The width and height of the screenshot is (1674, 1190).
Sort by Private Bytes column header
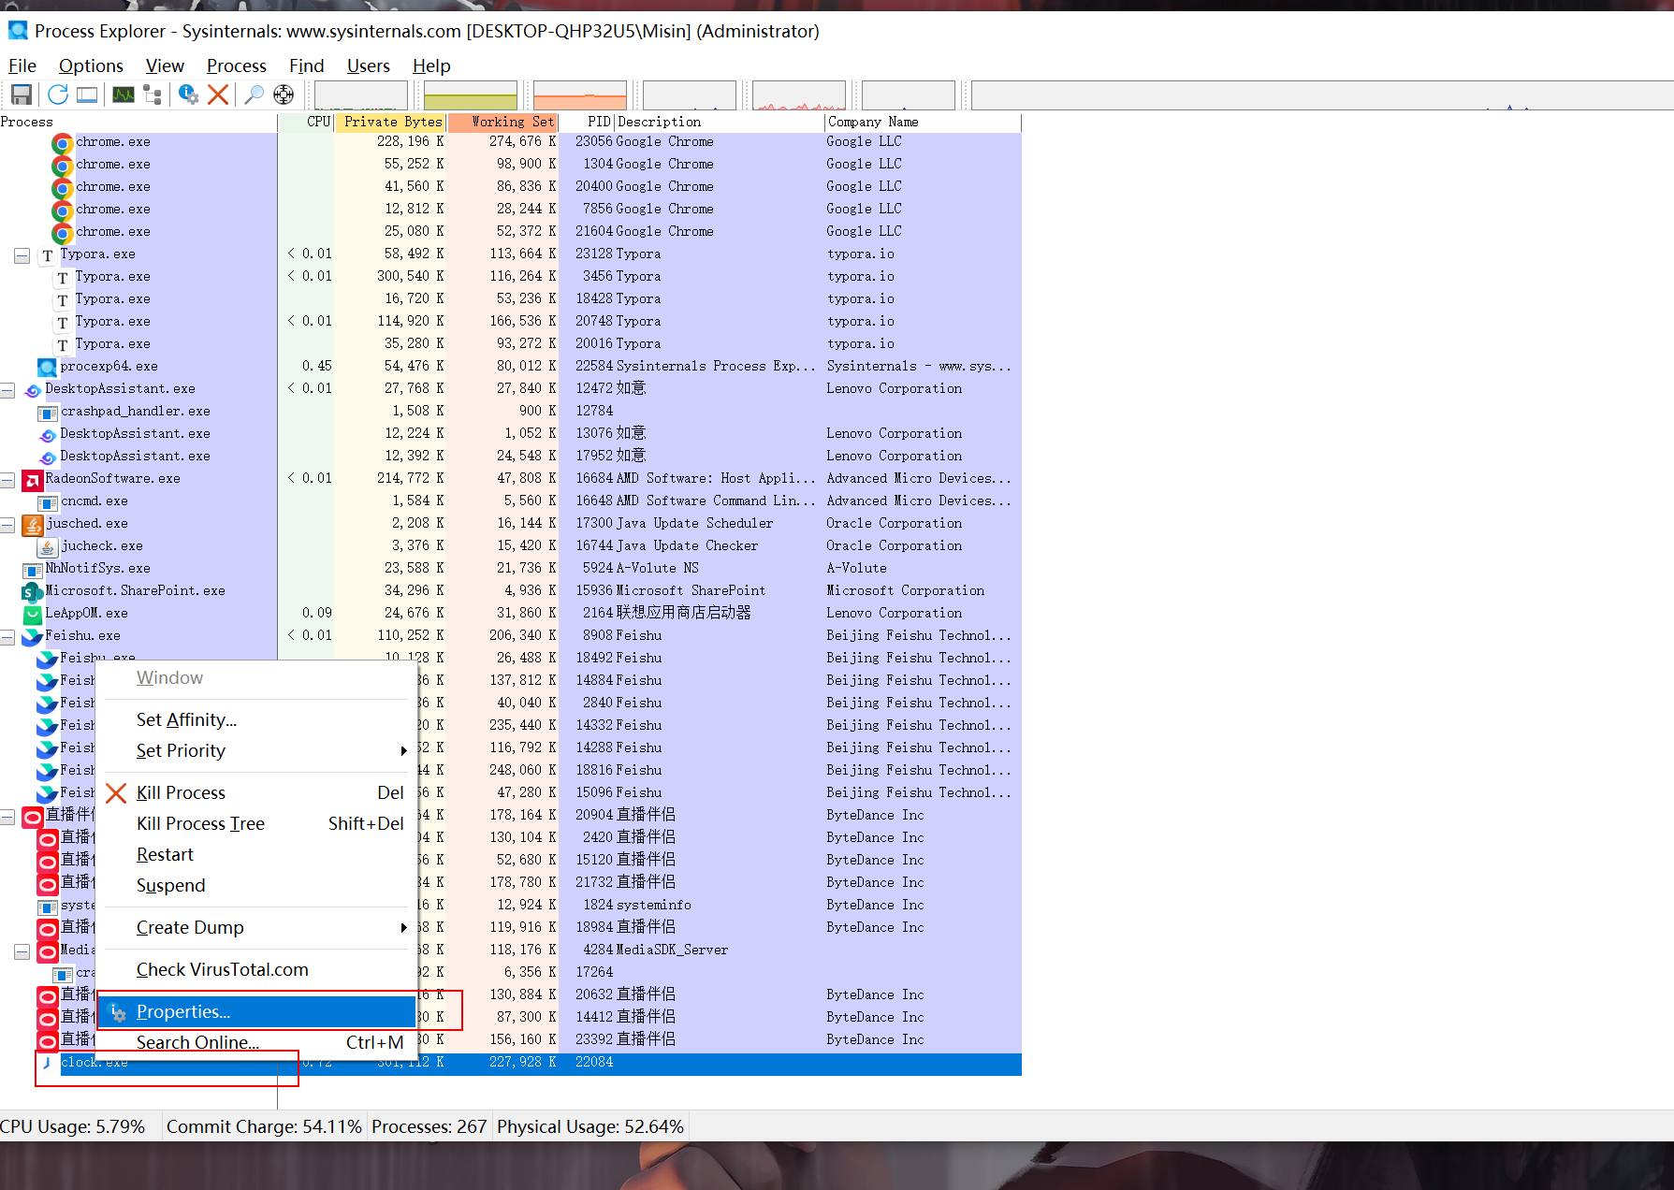(391, 122)
